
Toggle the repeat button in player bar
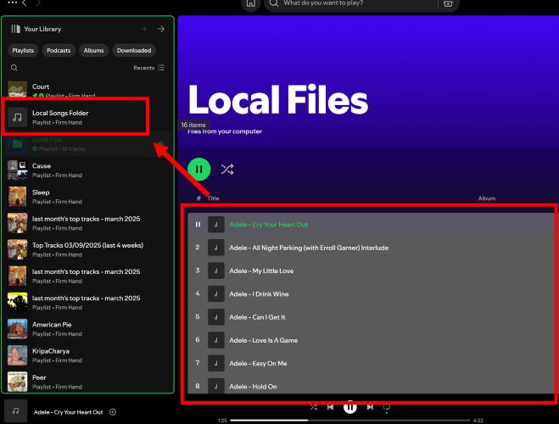pos(387,408)
